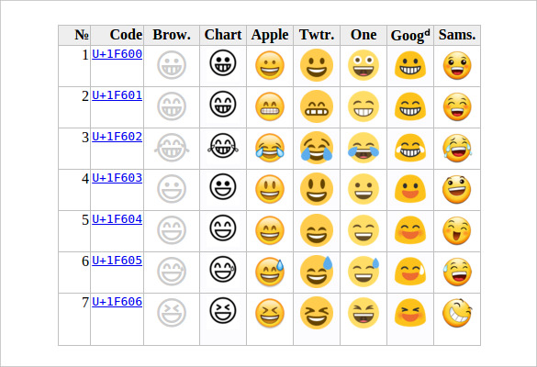Click row number 7 cell
Image resolution: width=537 pixels, height=367 pixels.
(x=74, y=319)
